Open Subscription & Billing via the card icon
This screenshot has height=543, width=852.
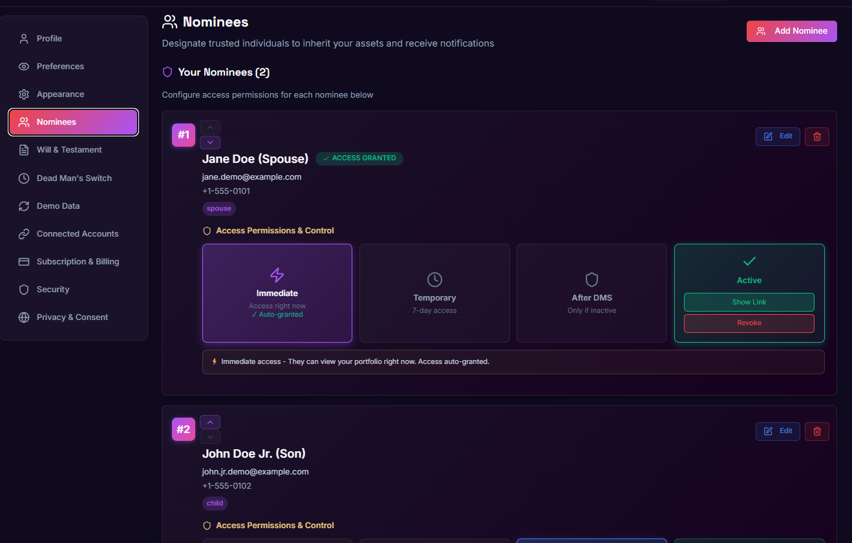coord(23,261)
